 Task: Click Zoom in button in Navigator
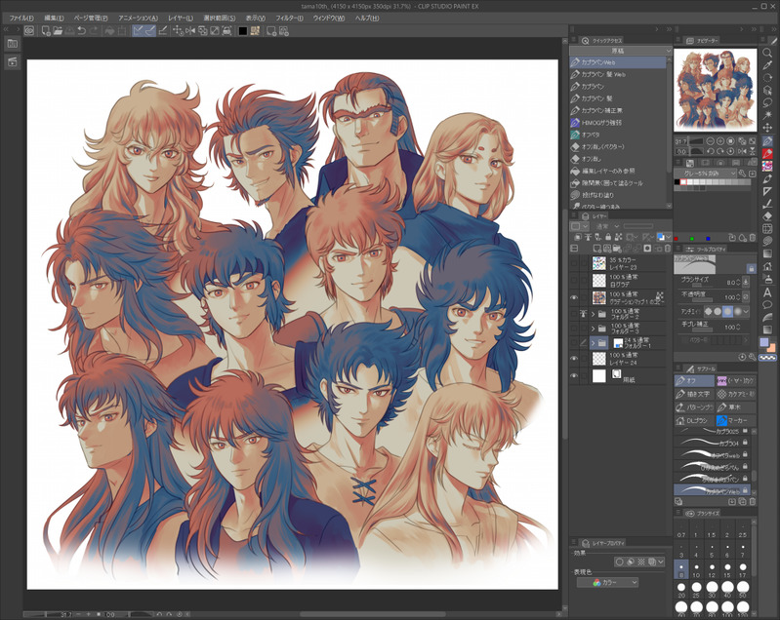pos(720,141)
